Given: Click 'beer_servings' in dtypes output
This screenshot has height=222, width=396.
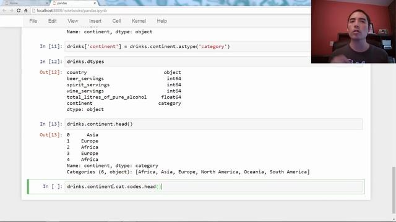Looking at the screenshot, I should click(85, 78).
